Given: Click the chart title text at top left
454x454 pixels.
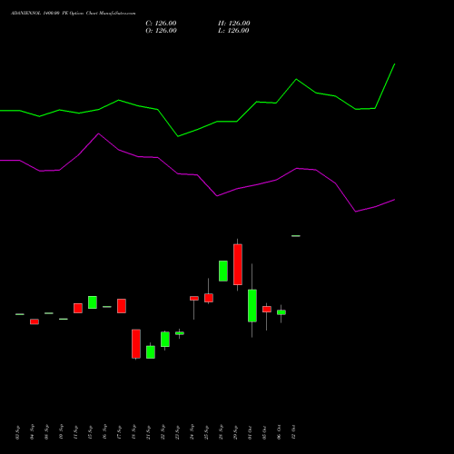Looking at the screenshot, I should (x=74, y=13).
